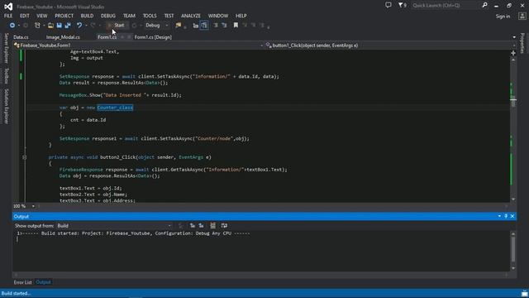The width and height of the screenshot is (529, 298).
Task: Switch to the Image_Modal.cs tab
Action: click(x=63, y=37)
